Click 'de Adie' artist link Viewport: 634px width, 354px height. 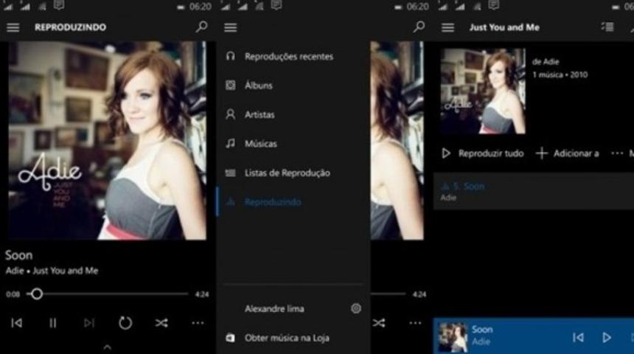[x=546, y=62]
